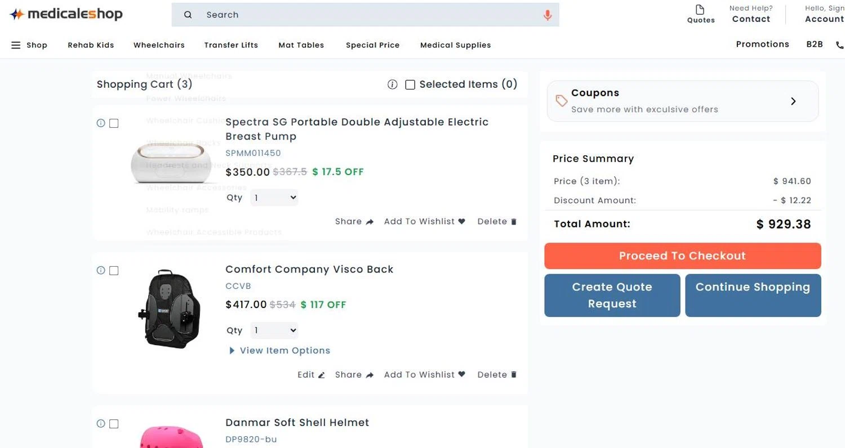
Task: Open Qty dropdown for Spectra breast pump
Action: 274,198
